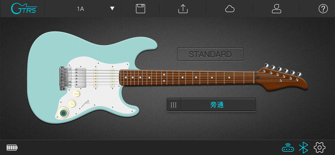Open the share/export upload icon
The height and width of the screenshot is (155, 335).
pyautogui.click(x=183, y=9)
